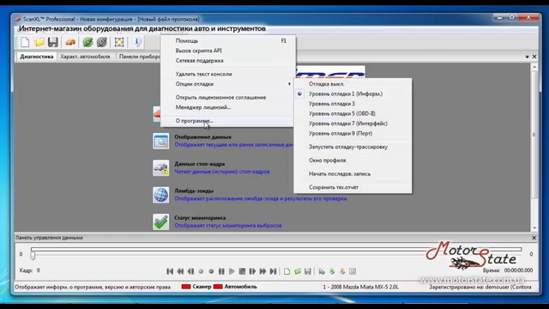The width and height of the screenshot is (549, 309).
Task: Open the Отображение данных link
Action: 202,137
